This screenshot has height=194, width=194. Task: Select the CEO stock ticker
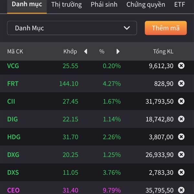click(x=13, y=190)
